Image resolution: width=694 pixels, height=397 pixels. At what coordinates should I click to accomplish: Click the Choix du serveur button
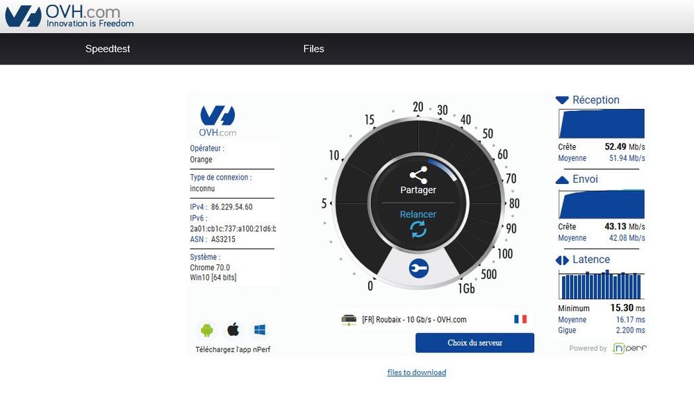pos(475,343)
